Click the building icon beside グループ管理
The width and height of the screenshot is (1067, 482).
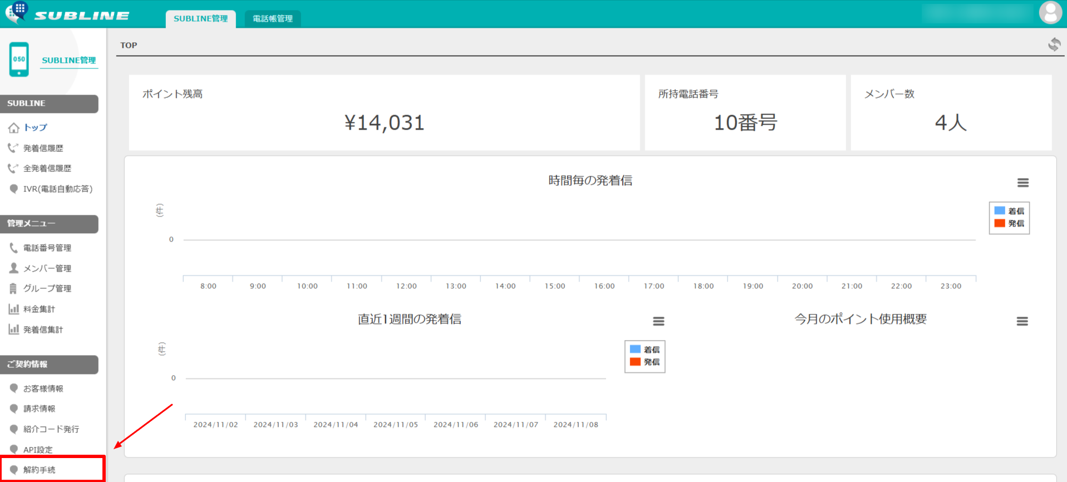pyautogui.click(x=13, y=288)
